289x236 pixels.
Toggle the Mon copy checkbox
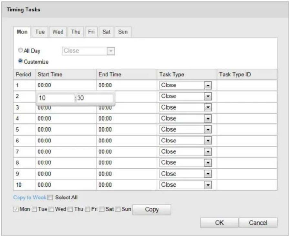click(x=16, y=209)
